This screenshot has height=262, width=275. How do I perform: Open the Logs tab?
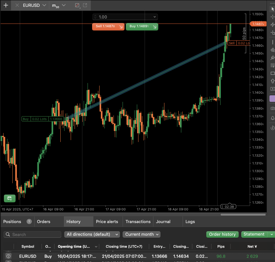[190, 222]
